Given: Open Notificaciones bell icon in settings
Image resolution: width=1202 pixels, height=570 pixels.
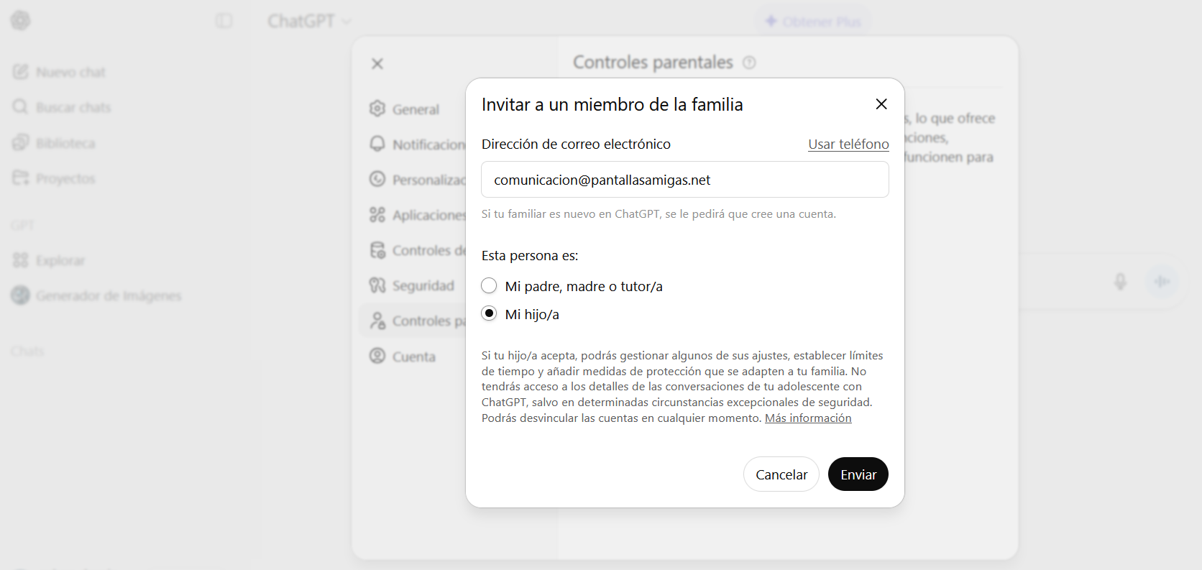Looking at the screenshot, I should (x=377, y=144).
